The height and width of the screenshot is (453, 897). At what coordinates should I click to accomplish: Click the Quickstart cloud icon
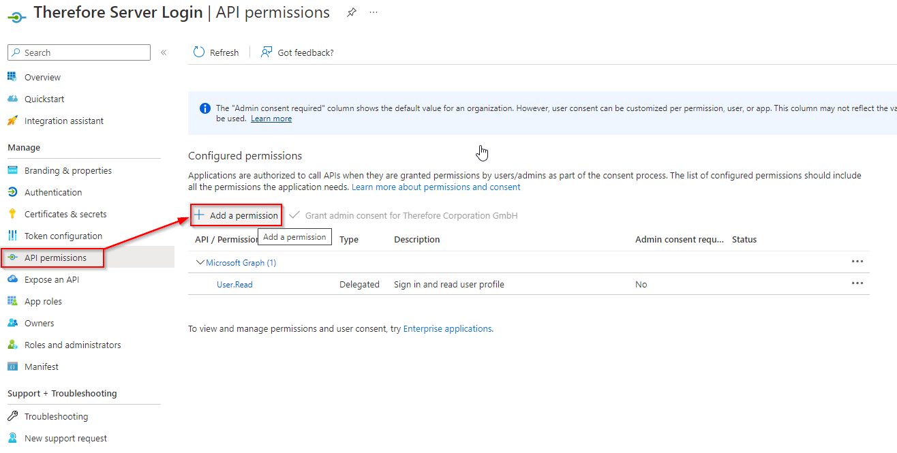[x=12, y=99]
